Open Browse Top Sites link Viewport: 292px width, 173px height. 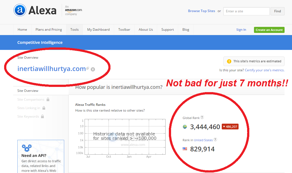click(201, 11)
